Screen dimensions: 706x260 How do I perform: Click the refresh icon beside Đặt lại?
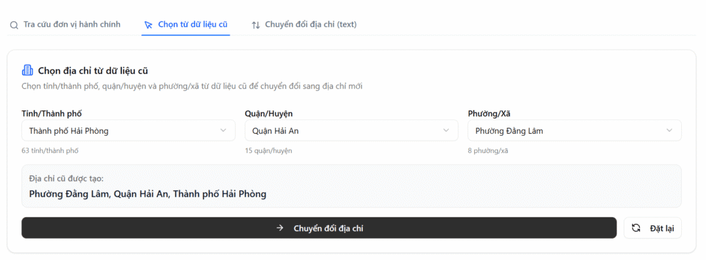(636, 228)
